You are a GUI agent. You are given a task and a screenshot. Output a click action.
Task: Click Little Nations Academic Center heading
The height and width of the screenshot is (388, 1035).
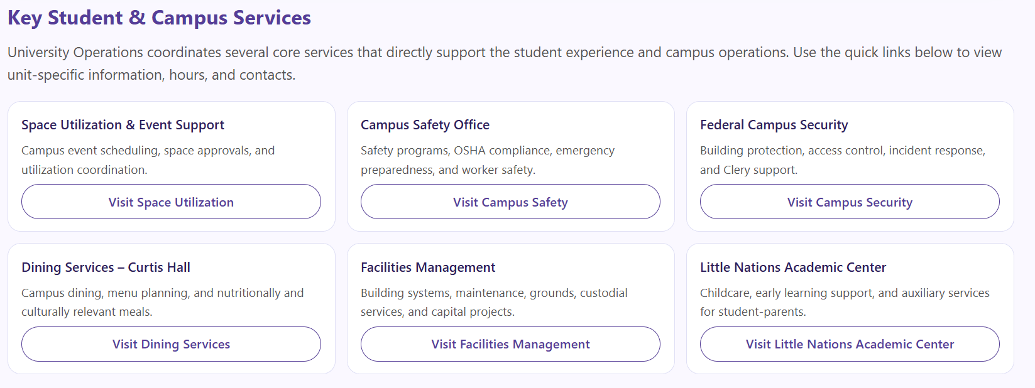click(x=793, y=267)
